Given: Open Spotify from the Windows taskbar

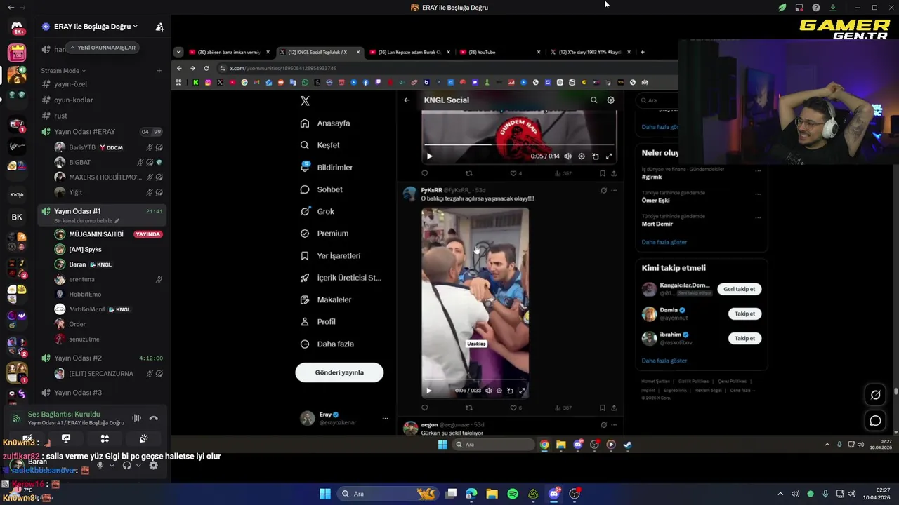Looking at the screenshot, I should coord(513,494).
